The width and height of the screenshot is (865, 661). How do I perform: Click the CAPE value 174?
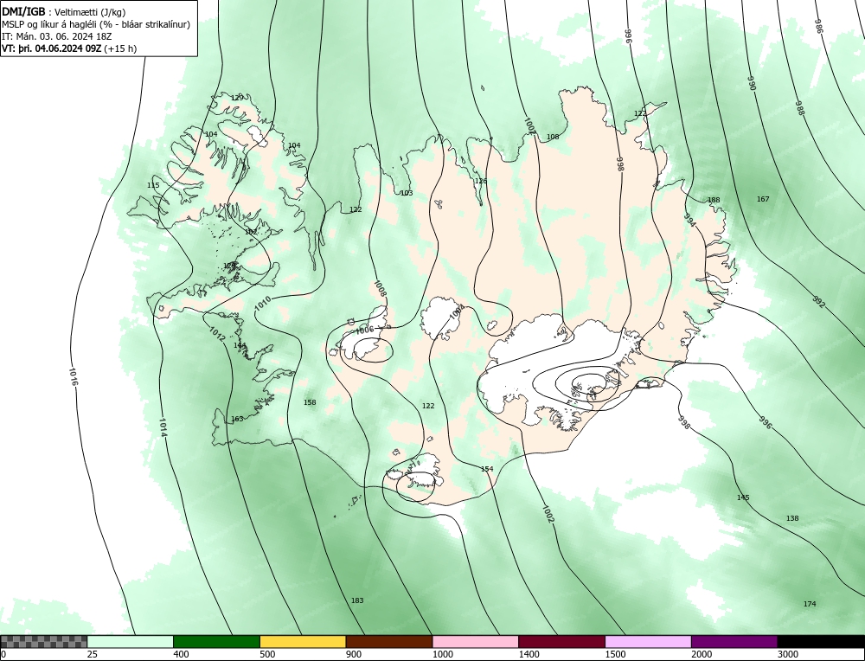tap(810, 604)
